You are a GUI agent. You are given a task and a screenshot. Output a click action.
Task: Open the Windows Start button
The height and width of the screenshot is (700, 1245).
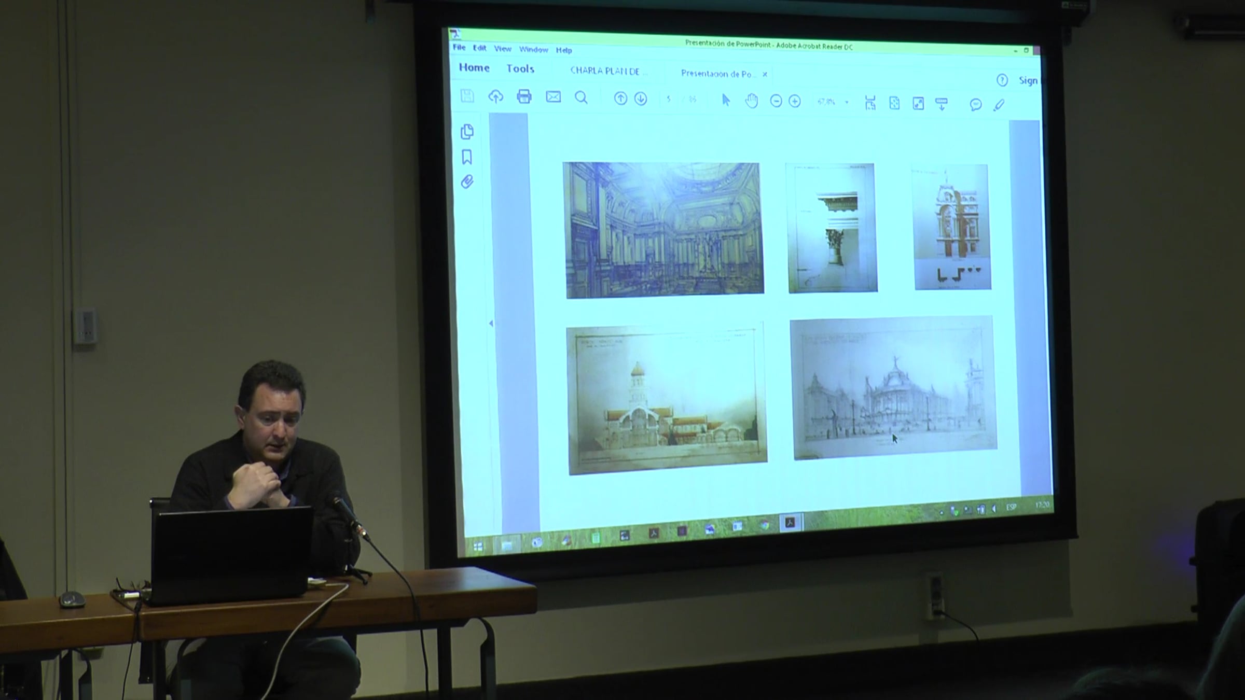point(478,547)
